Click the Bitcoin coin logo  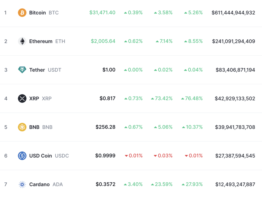click(x=22, y=13)
